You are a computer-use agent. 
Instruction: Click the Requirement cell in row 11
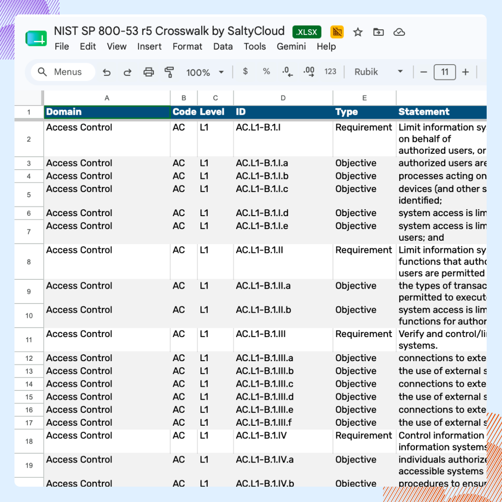point(365,340)
